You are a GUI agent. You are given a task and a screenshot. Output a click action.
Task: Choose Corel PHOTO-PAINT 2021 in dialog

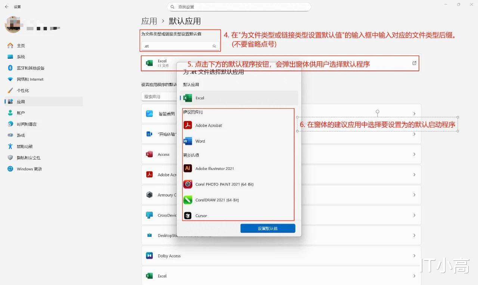point(239,184)
